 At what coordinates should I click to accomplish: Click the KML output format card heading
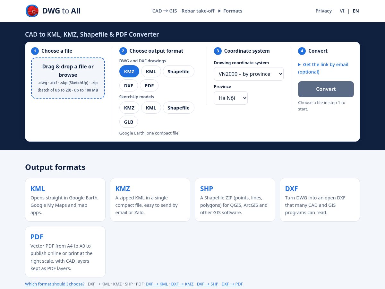coord(38,188)
